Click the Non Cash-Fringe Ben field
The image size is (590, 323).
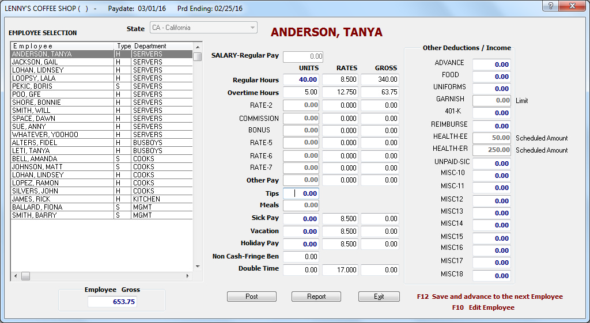click(x=301, y=257)
